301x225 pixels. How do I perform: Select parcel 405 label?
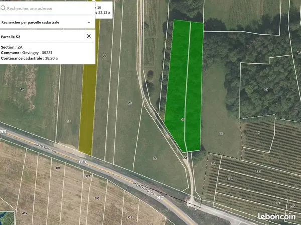point(25,213)
